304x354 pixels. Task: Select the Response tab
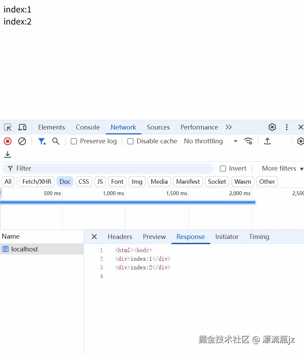point(190,237)
